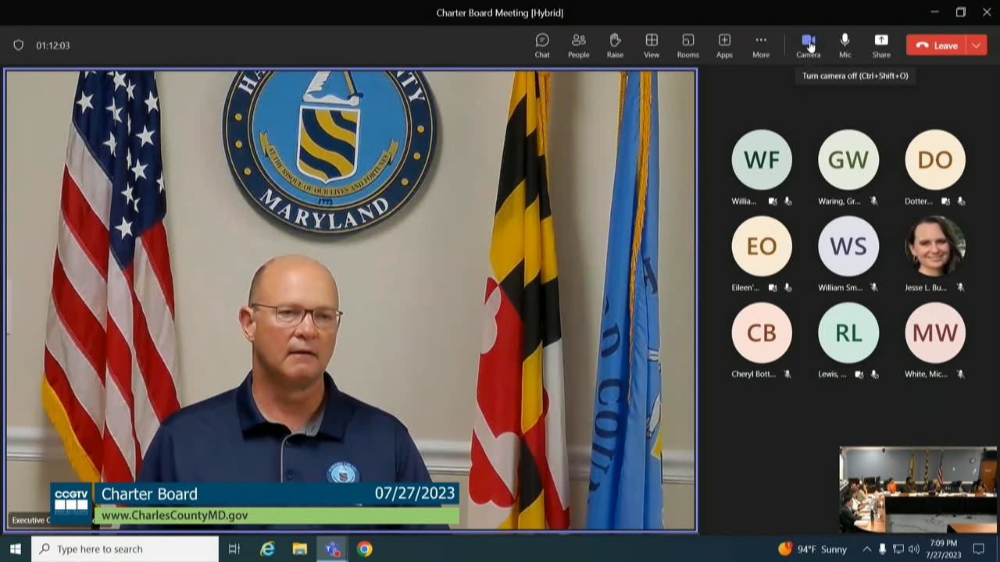
Task: Click the White, Mic... name label
Action: (x=926, y=375)
